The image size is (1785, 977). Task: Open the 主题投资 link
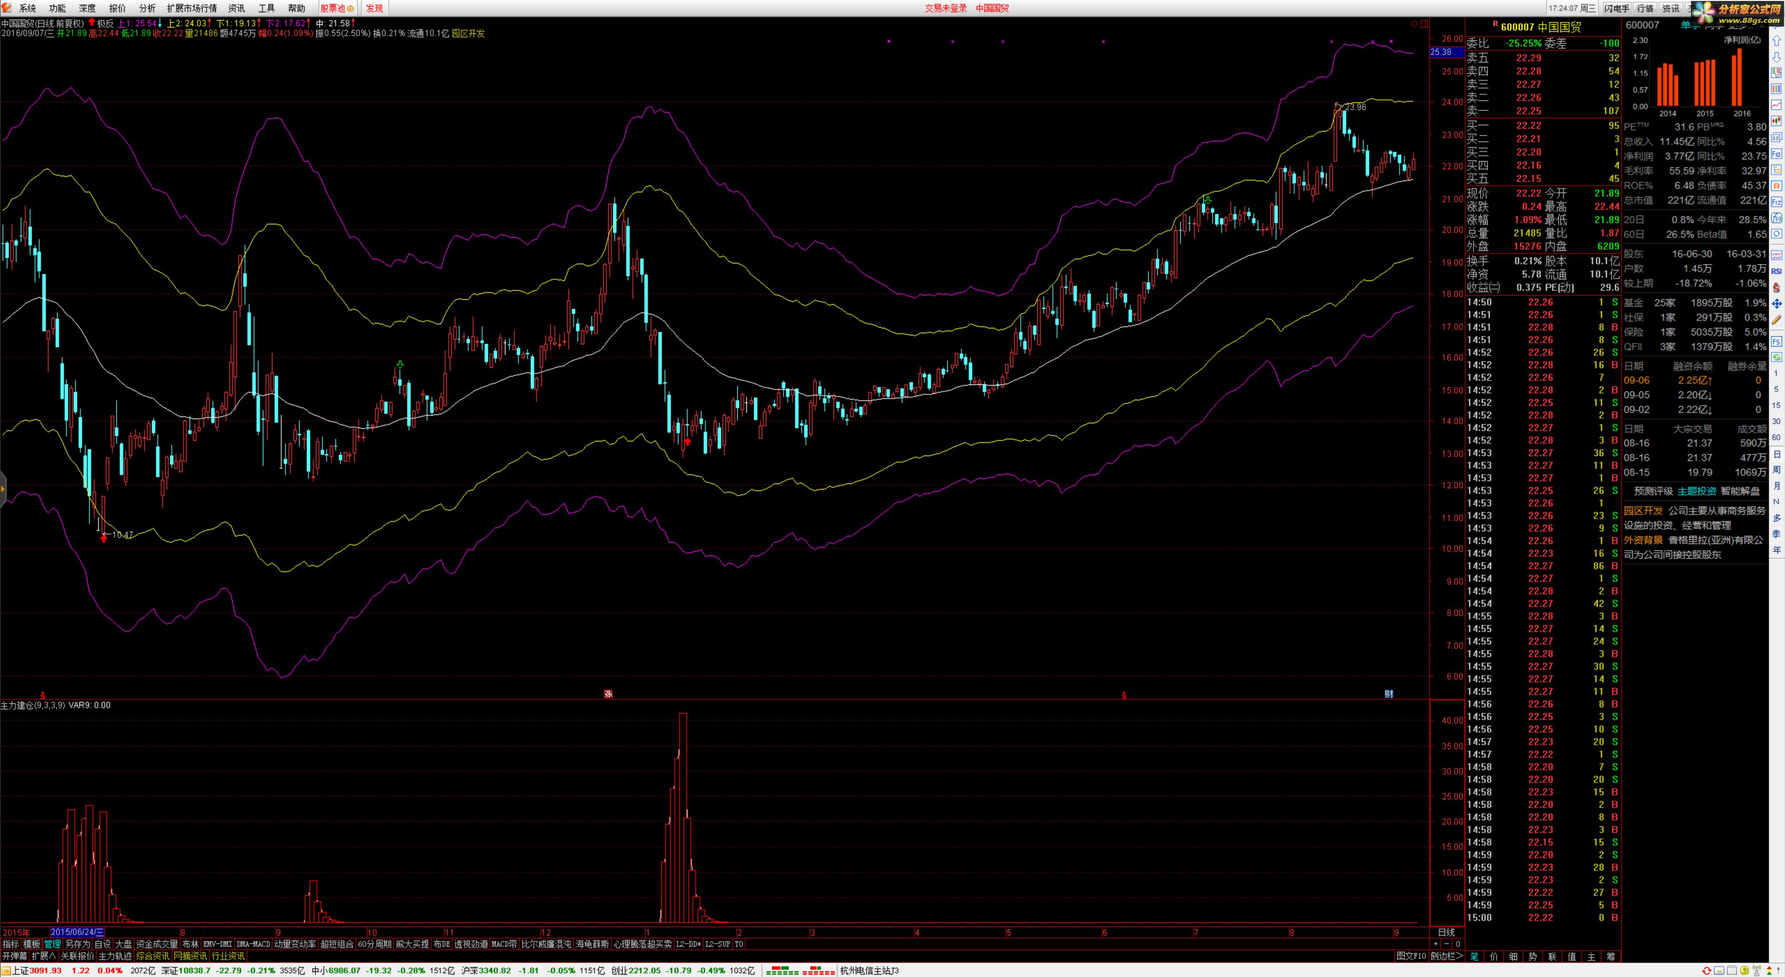coord(1696,491)
